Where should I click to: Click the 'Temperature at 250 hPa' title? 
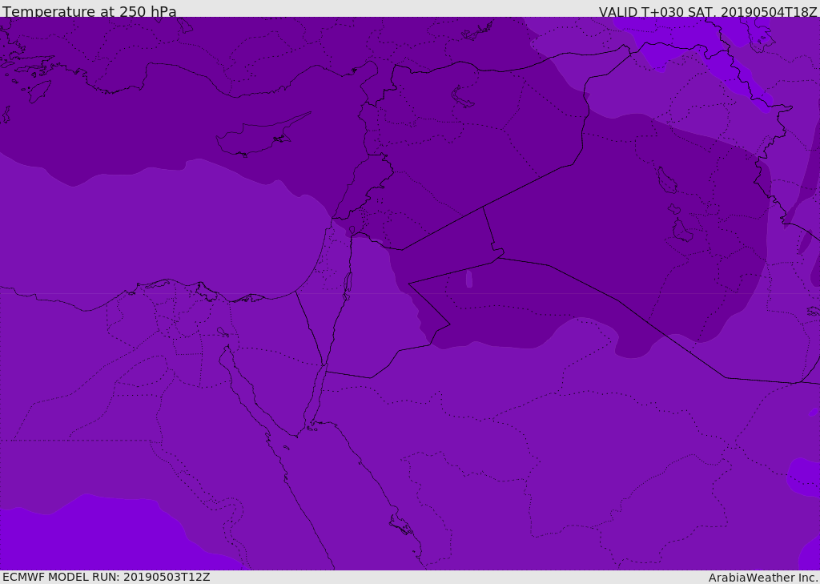click(x=90, y=11)
